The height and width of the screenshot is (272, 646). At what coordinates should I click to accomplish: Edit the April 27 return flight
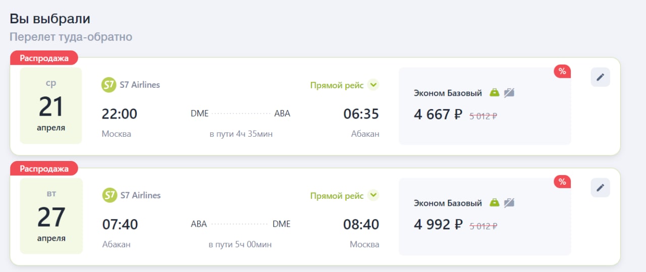600,188
